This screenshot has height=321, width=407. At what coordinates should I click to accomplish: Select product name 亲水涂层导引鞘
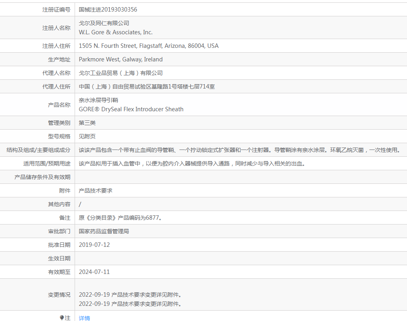pos(99,100)
